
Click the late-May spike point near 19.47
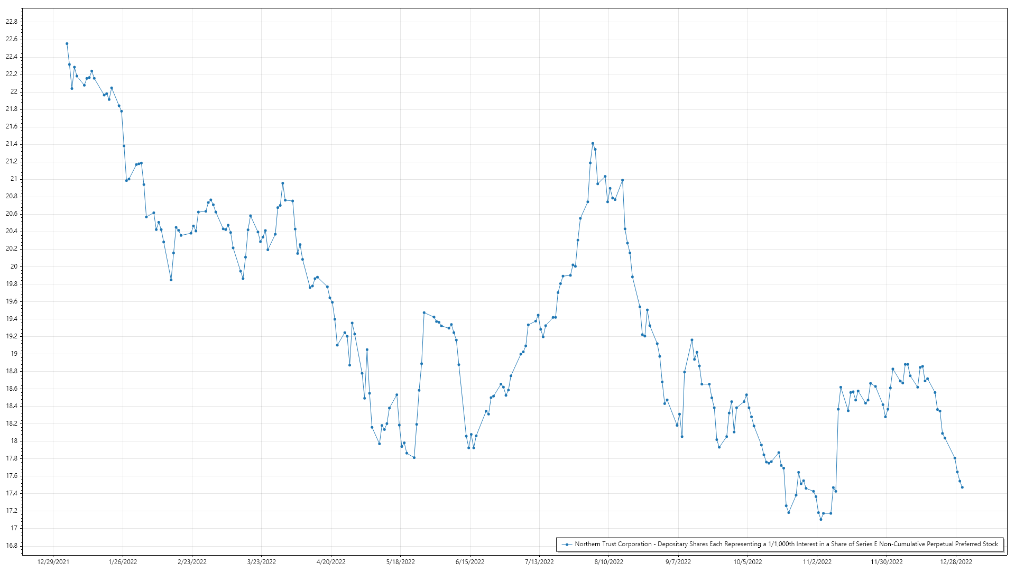424,312
